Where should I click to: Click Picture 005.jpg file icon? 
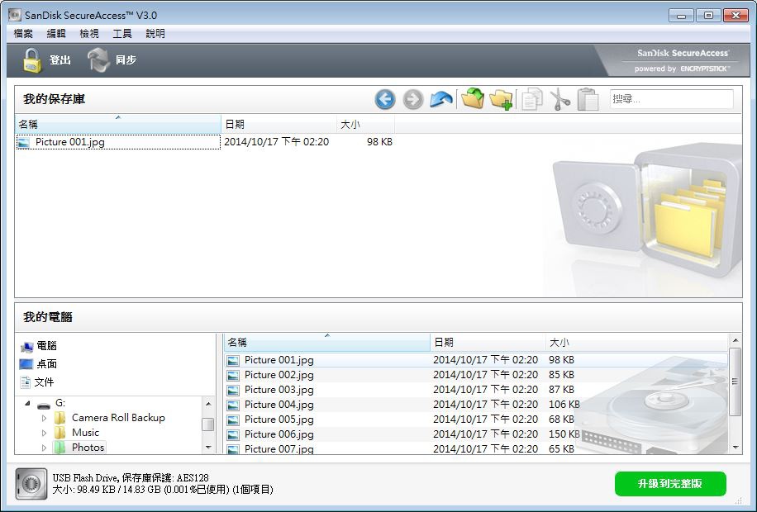click(x=233, y=420)
